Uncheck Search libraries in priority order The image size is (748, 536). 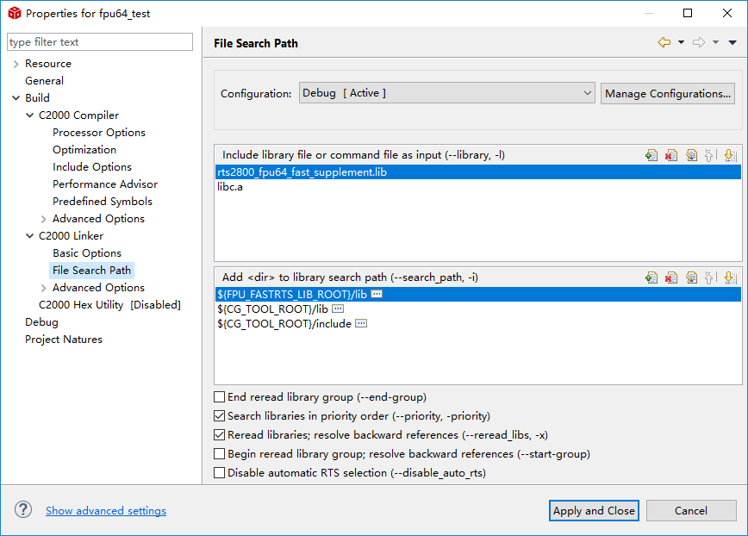coord(219,416)
